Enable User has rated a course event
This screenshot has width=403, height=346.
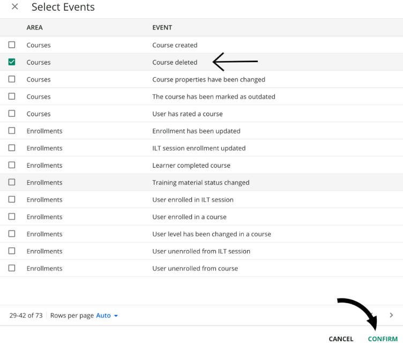[12, 114]
